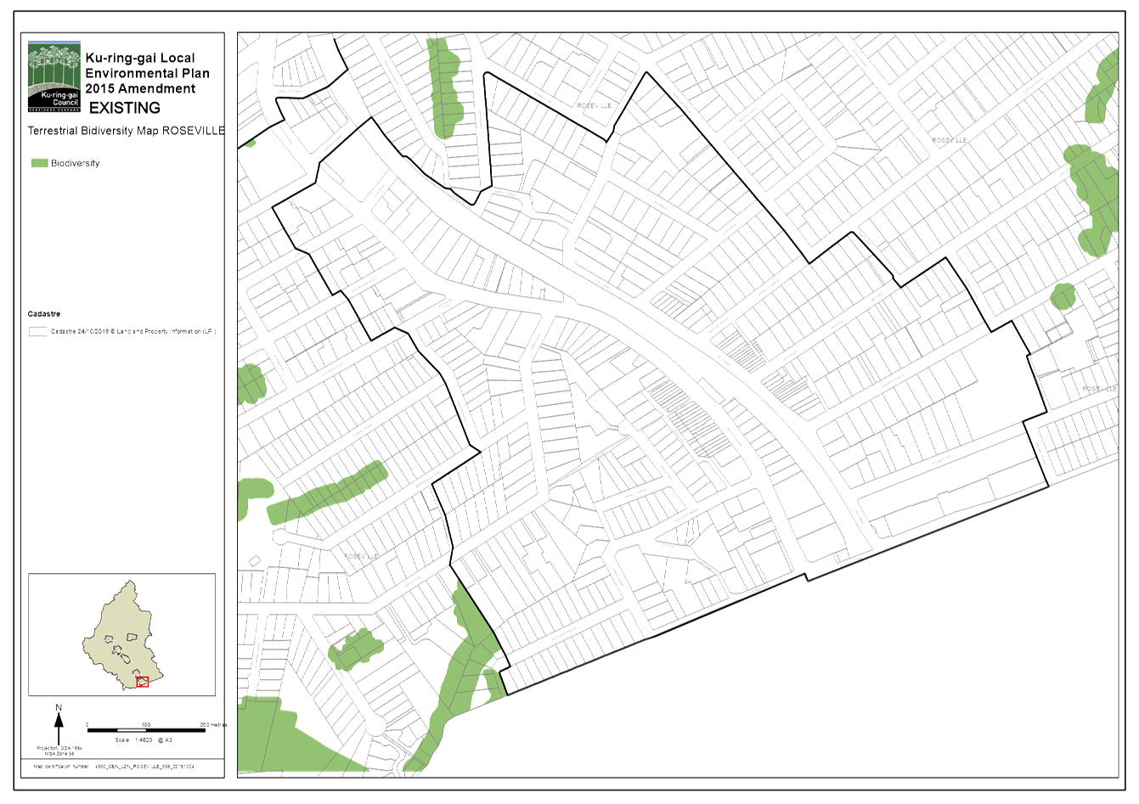Click the locator inset map of the council area
This screenshot has height=804, width=1139.
click(121, 634)
